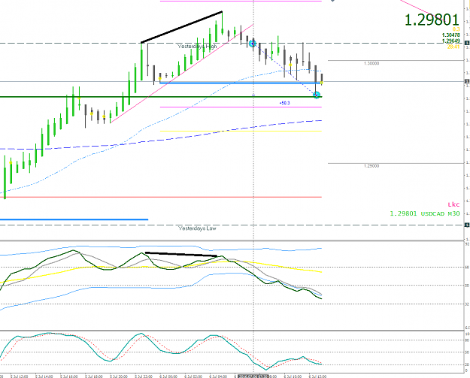Click the pink Lkc label
The width and height of the screenshot is (470, 378).
(x=453, y=204)
